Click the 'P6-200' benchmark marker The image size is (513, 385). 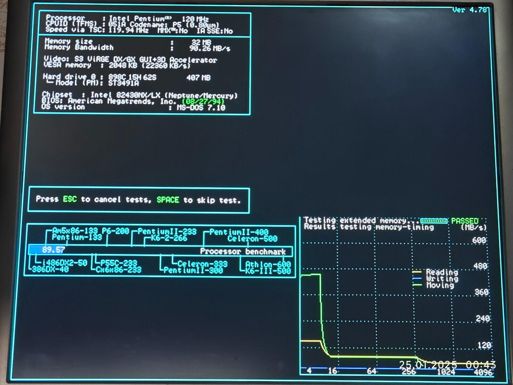pos(116,231)
